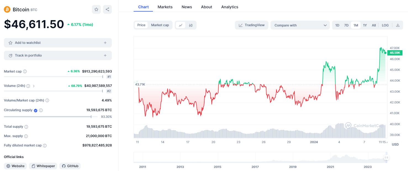Screen dimensions: 408x171
Task: Switch the chart back to Price view
Action: [x=141, y=25]
